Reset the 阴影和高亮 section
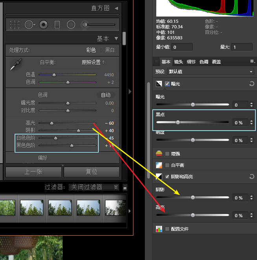 (251, 177)
